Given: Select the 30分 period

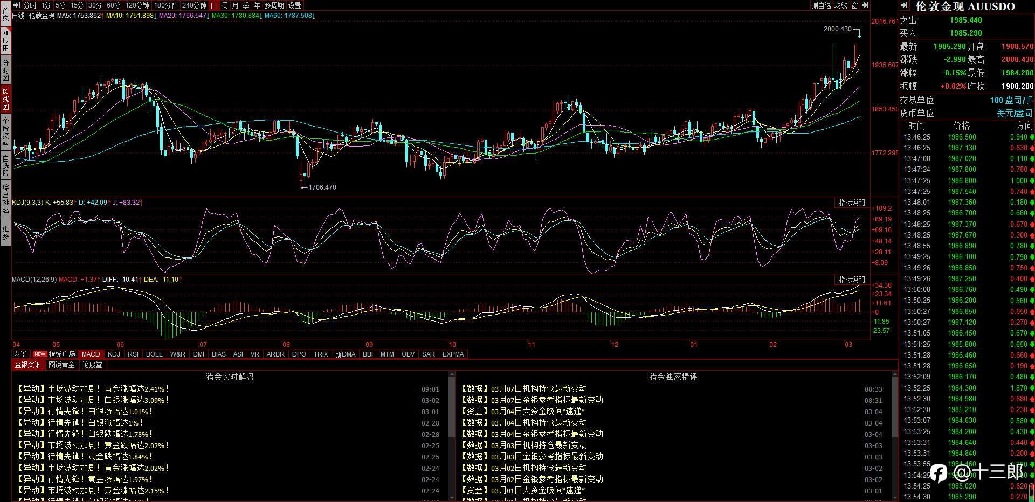Looking at the screenshot, I should coord(95,5).
